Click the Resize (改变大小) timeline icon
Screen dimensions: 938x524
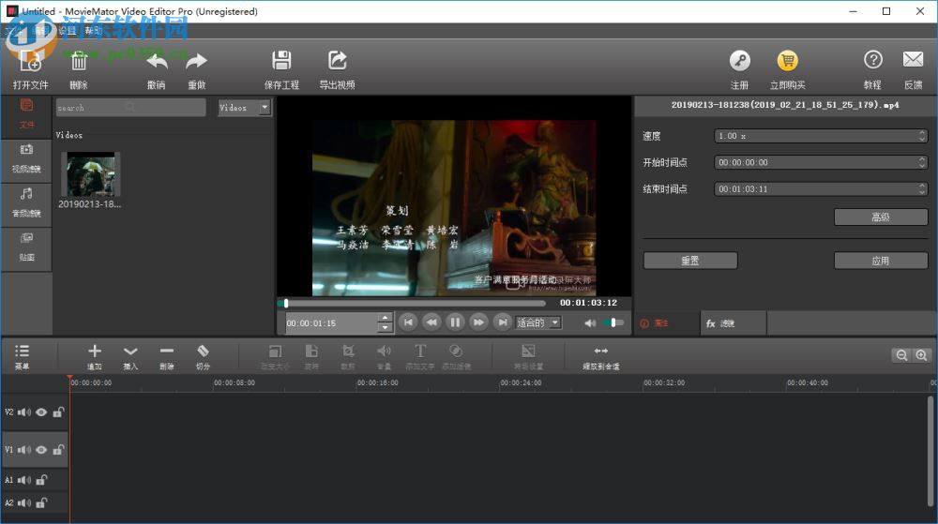pos(275,352)
